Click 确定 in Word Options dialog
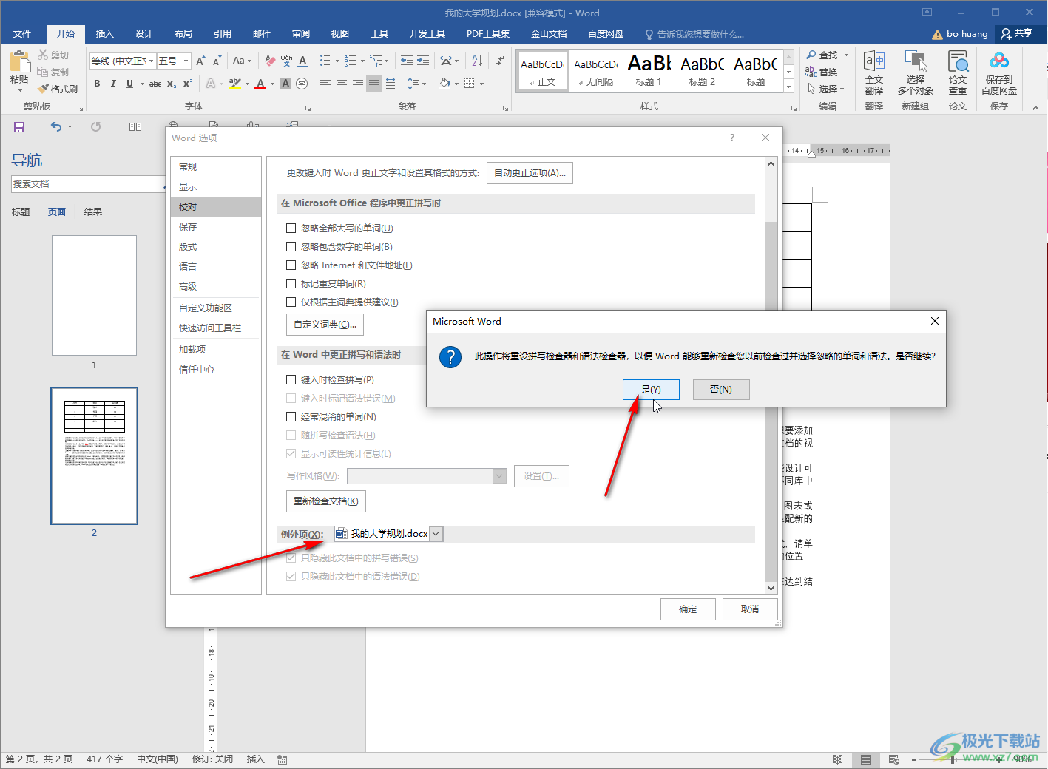Screen dimensions: 1048x769 [688, 609]
